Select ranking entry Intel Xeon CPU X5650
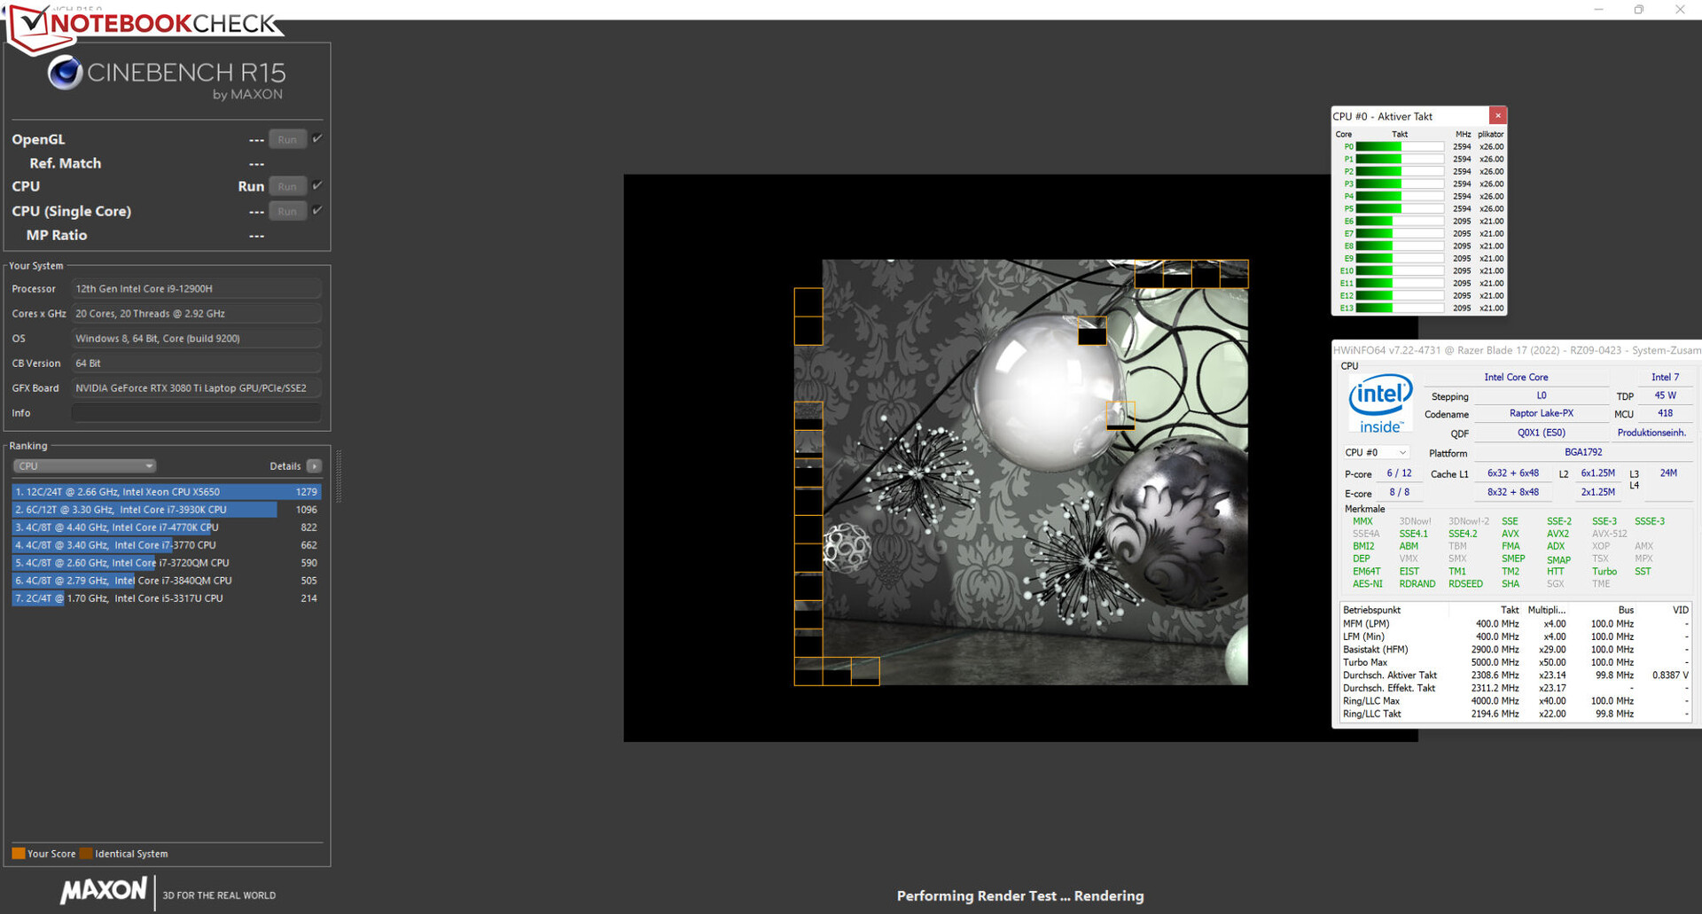This screenshot has height=914, width=1702. click(x=167, y=492)
